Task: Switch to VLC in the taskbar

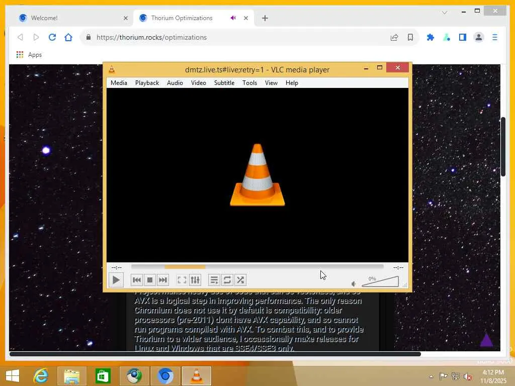Action: coord(197,376)
